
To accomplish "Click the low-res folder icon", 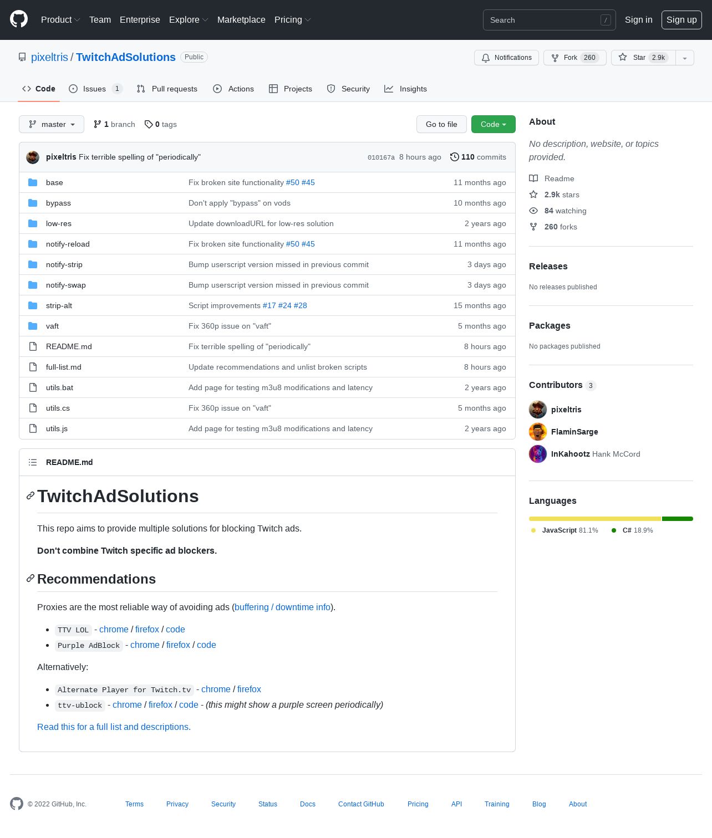I will point(33,223).
